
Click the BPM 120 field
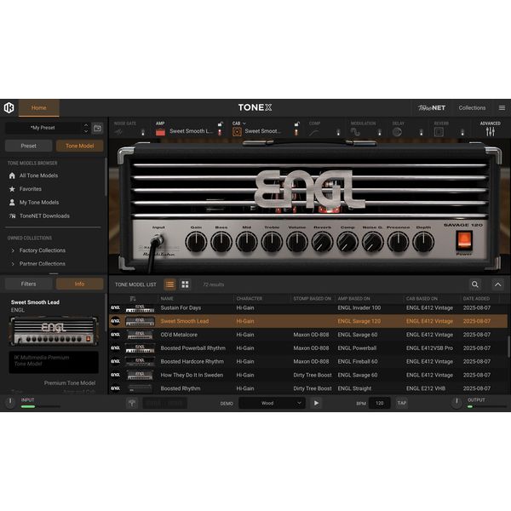coord(379,403)
